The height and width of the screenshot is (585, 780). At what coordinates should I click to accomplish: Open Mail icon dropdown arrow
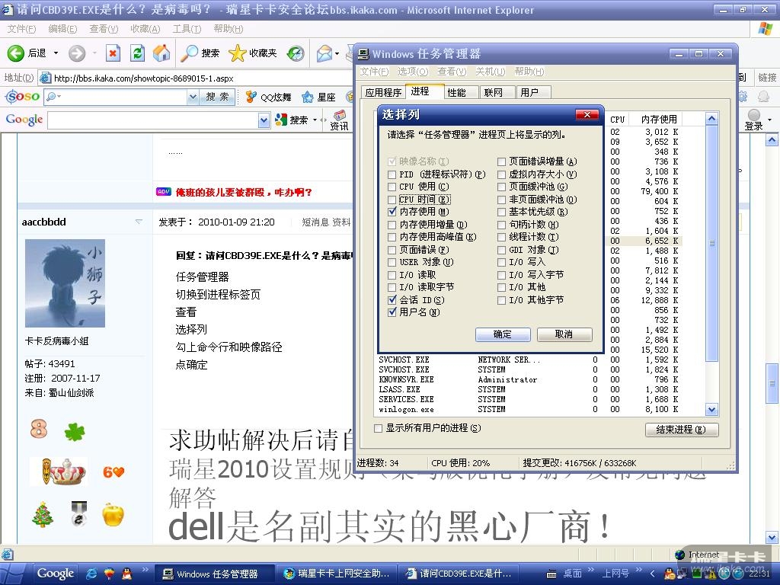point(337,53)
